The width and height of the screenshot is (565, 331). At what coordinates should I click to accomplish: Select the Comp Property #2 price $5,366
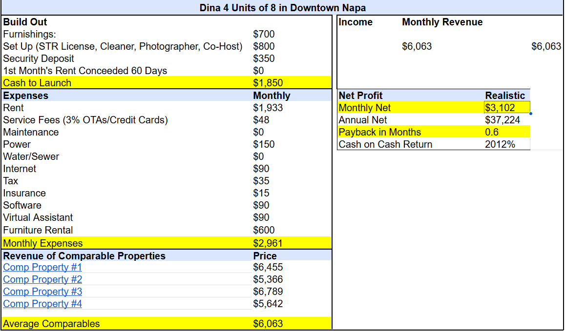268,279
